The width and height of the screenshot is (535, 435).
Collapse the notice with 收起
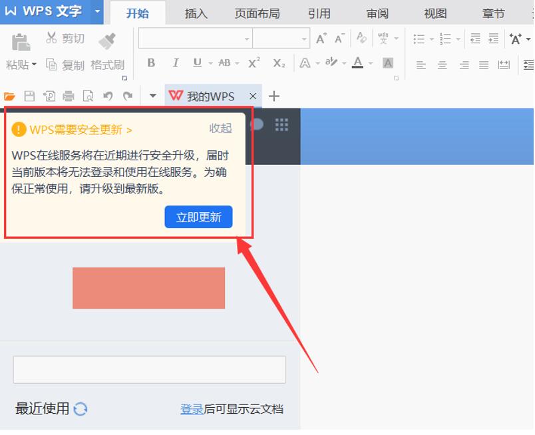(220, 128)
